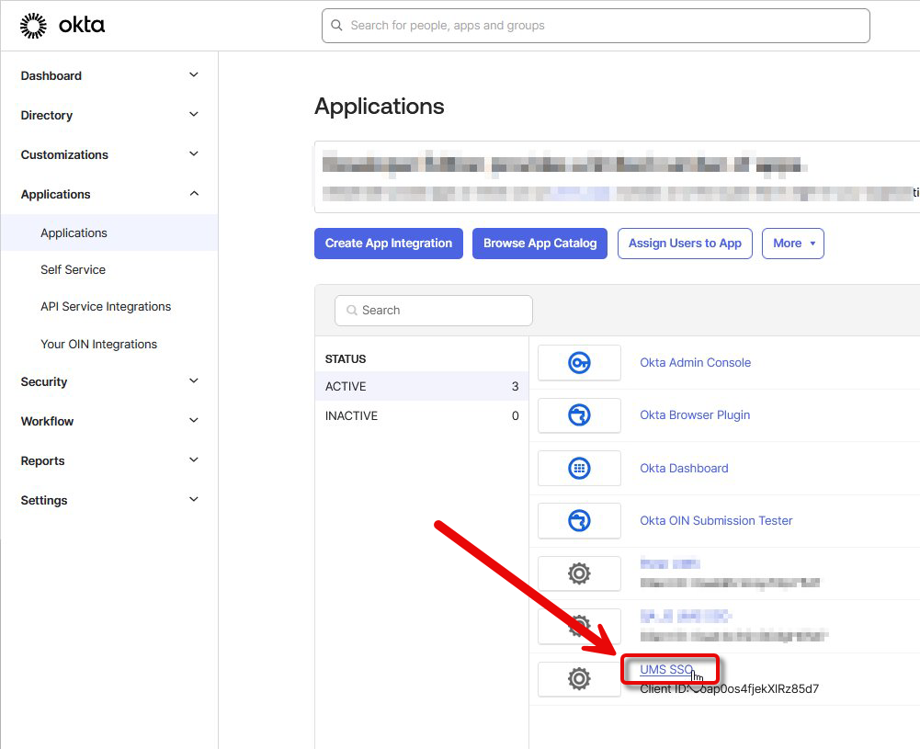The height and width of the screenshot is (749, 920).
Task: Open the UMS SSO application link
Action: point(666,670)
